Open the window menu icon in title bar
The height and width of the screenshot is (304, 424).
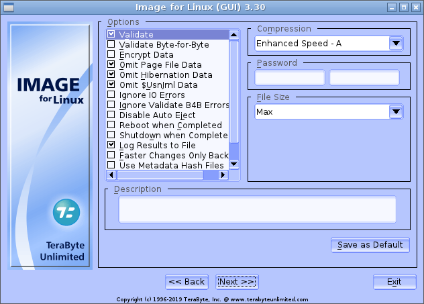pos(9,7)
